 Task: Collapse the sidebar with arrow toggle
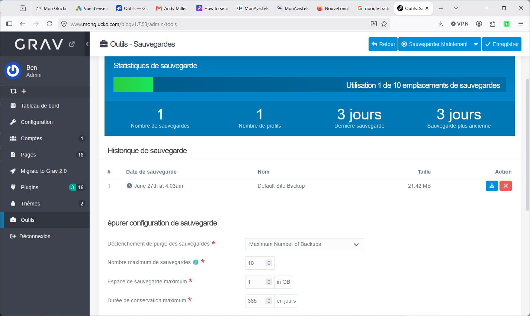(87, 44)
